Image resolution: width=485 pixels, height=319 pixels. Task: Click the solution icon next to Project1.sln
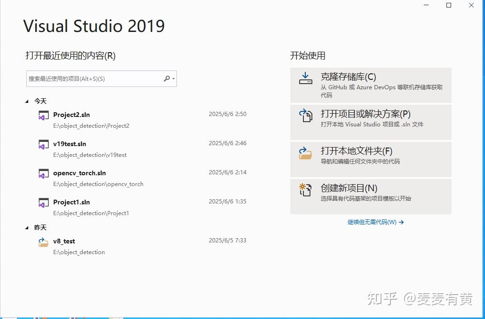click(43, 202)
